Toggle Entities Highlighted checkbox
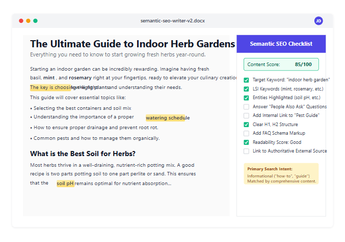The height and width of the screenshot is (242, 345). click(246, 98)
